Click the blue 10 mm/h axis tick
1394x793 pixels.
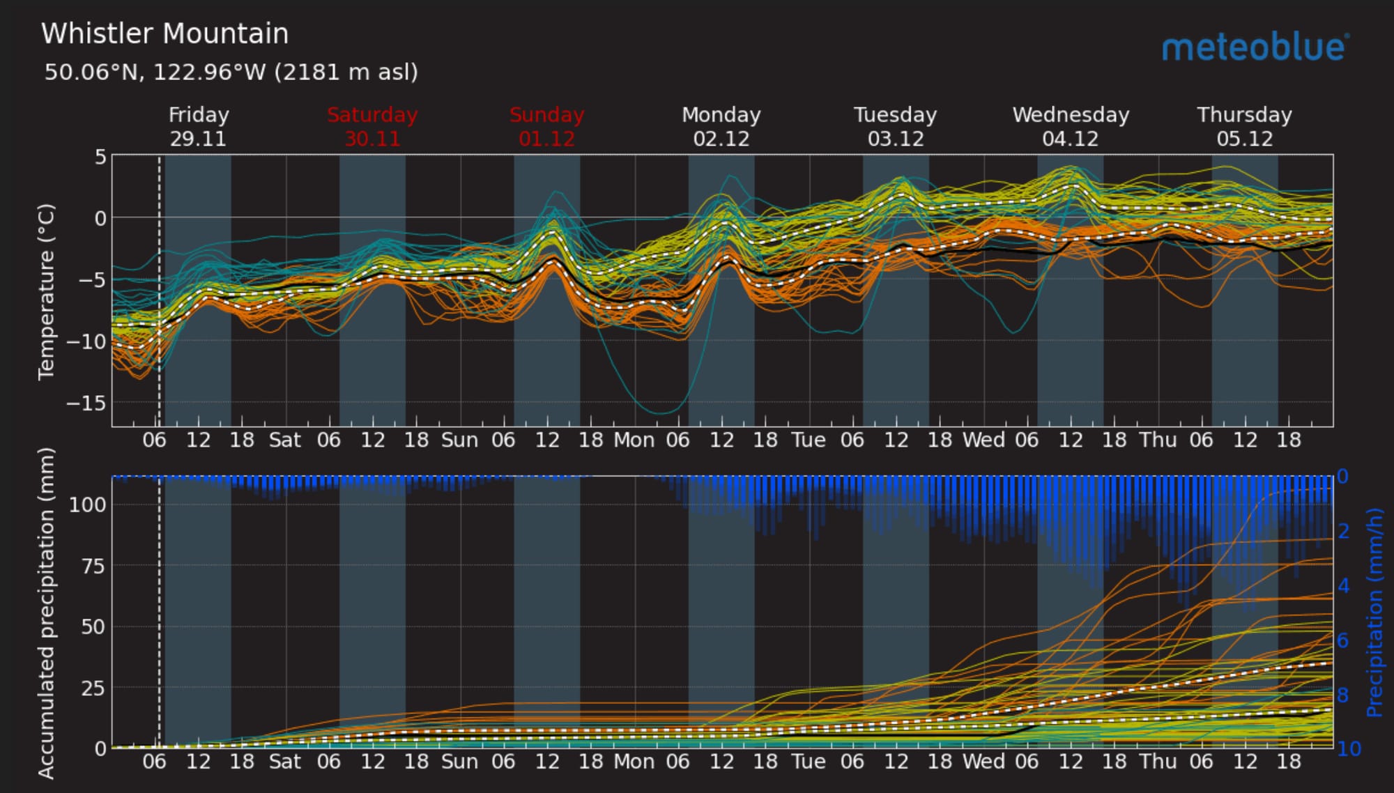1349,749
